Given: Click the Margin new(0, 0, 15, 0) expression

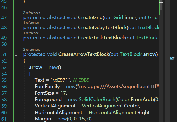Looking at the screenshot, I should pyautogui.click(x=75, y=119).
